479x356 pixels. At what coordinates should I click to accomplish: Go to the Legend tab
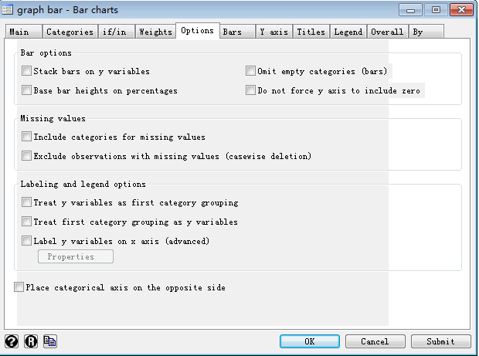[x=348, y=32]
